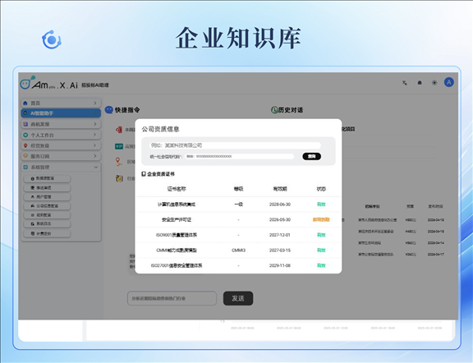Expand the red-pin sidebar item chevron
Viewport: 473px width, 363px height.
[95, 145]
